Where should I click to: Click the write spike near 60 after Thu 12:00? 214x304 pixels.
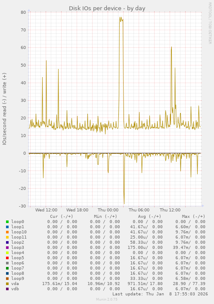pyautogui.click(x=171, y=47)
